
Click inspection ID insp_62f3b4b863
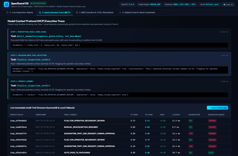(x=18, y=121)
